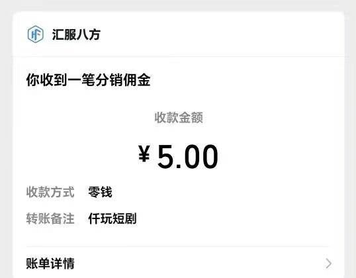Tap the 方 character in 汇服八方
Screen dimensions: 356x278
[94, 34]
